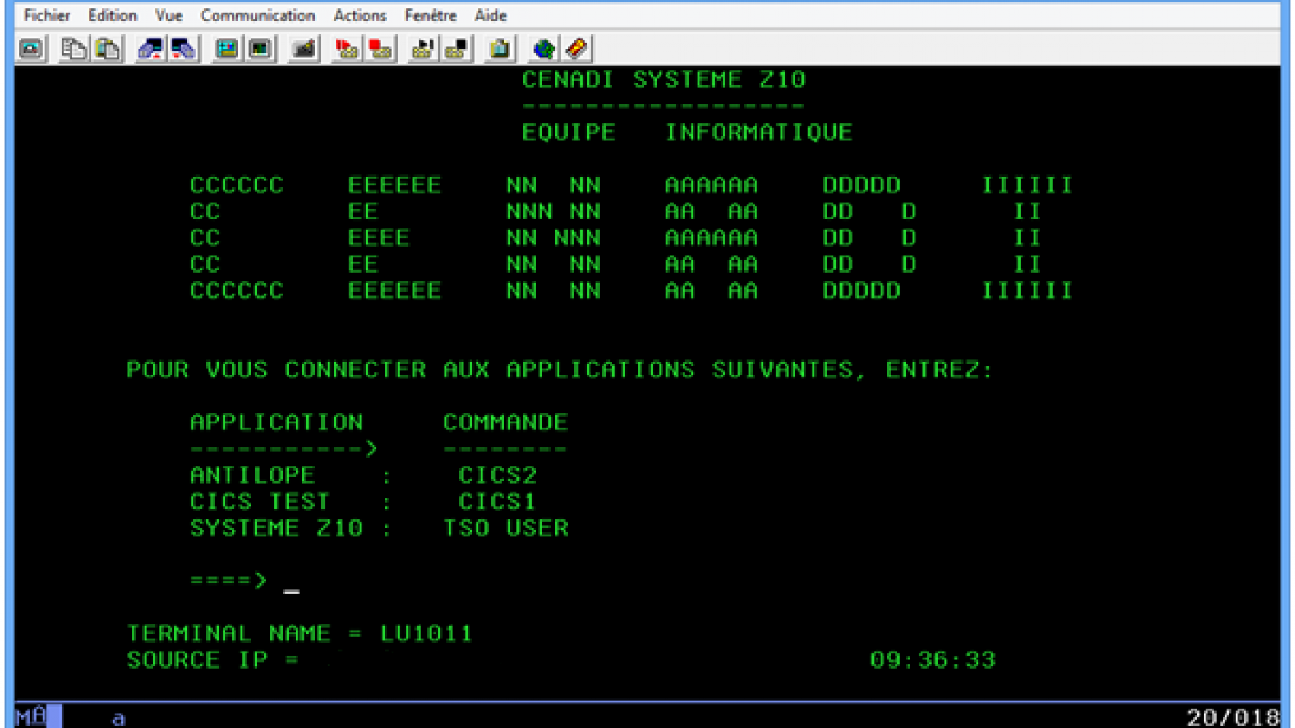Click the Paste toolbar icon
Image resolution: width=1295 pixels, height=728 pixels.
point(107,49)
